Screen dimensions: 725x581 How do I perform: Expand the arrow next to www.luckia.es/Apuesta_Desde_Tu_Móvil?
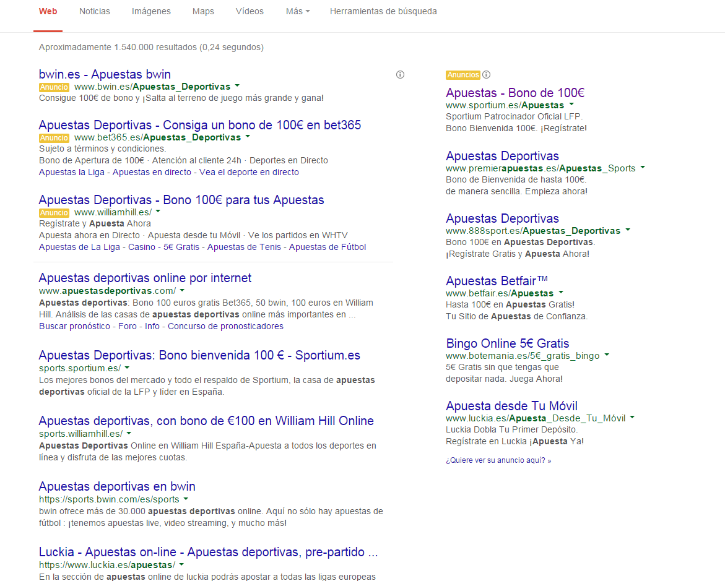click(x=633, y=418)
